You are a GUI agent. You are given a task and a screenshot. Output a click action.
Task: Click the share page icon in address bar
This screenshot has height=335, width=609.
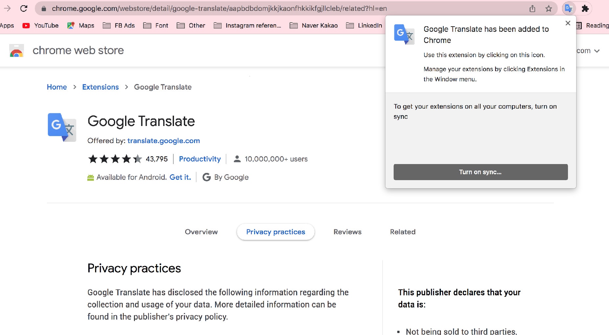[x=532, y=9]
